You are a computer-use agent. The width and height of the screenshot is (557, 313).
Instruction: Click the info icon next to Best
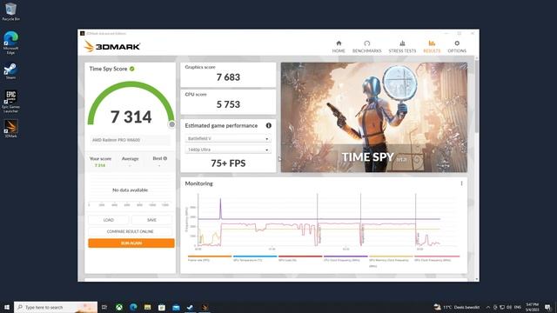point(164,158)
